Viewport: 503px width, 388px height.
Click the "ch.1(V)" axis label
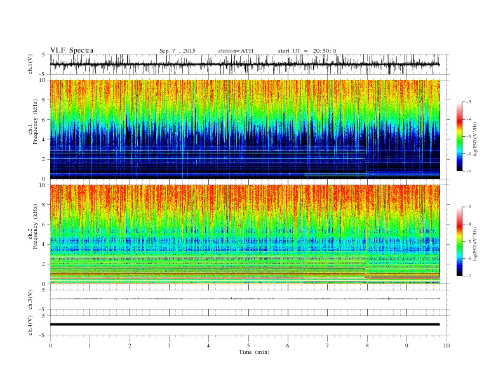(x=30, y=64)
